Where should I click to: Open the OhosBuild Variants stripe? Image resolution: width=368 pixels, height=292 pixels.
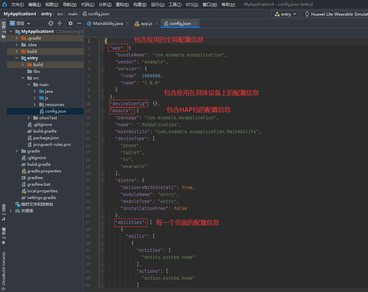coord(4,271)
